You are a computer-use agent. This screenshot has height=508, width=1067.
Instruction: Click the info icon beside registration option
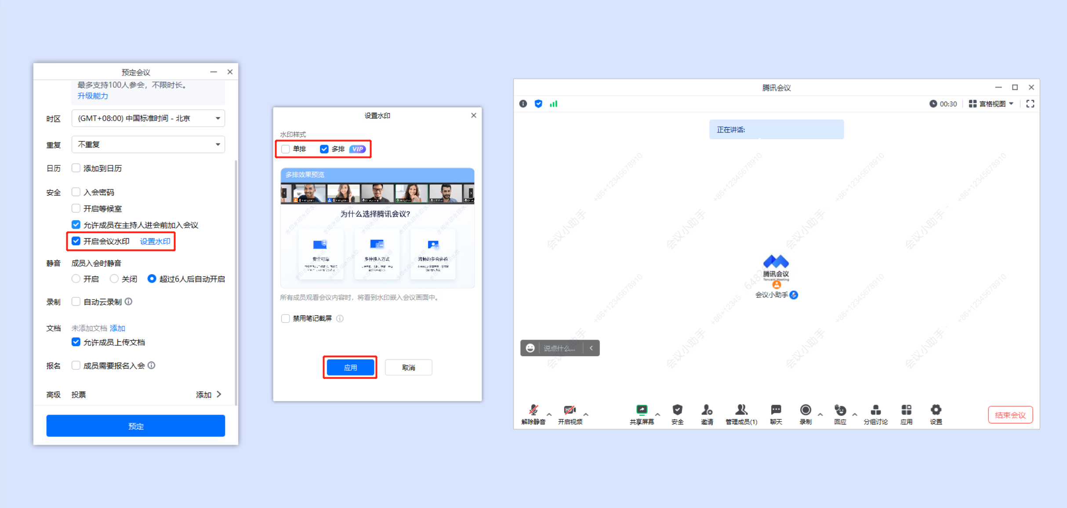pyautogui.click(x=152, y=365)
